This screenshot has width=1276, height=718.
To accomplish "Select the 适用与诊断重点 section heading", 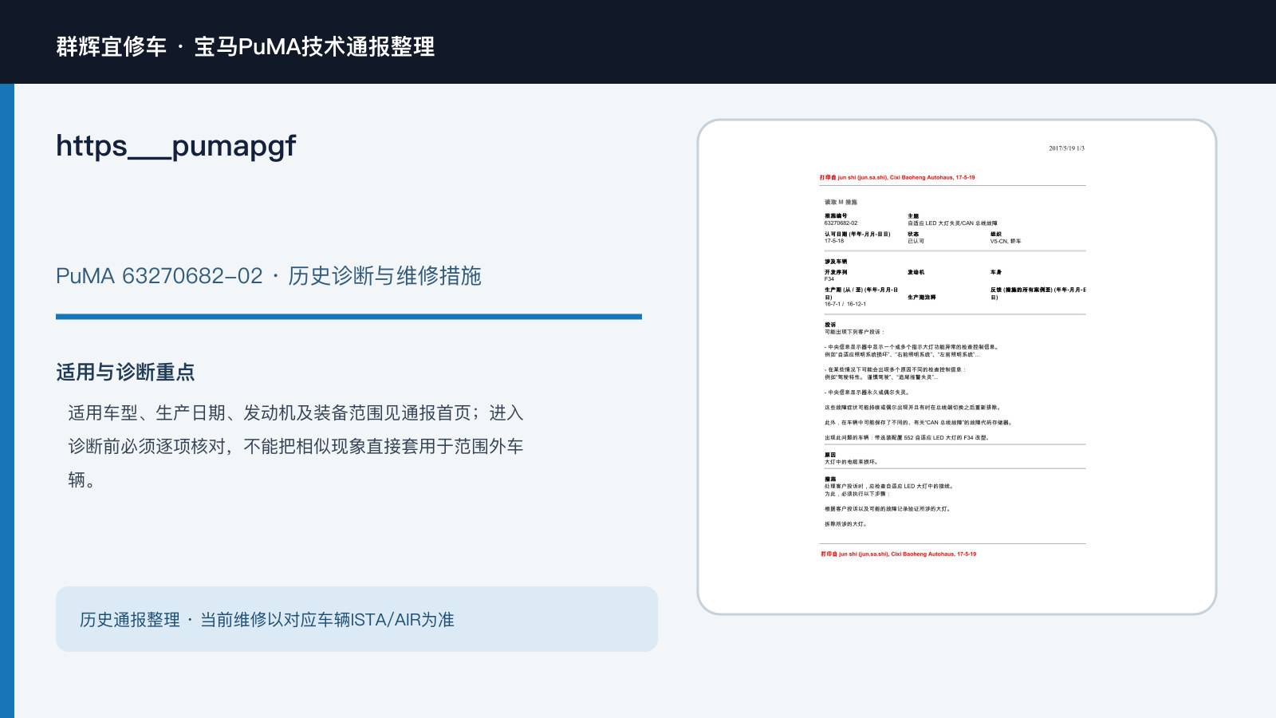I will click(125, 373).
